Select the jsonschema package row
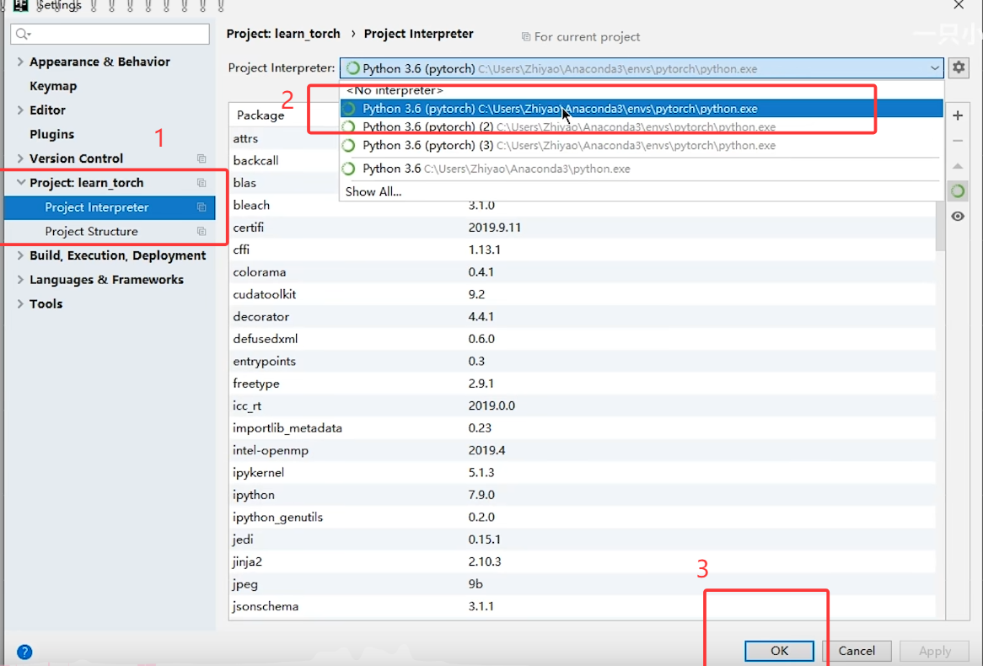 point(583,606)
